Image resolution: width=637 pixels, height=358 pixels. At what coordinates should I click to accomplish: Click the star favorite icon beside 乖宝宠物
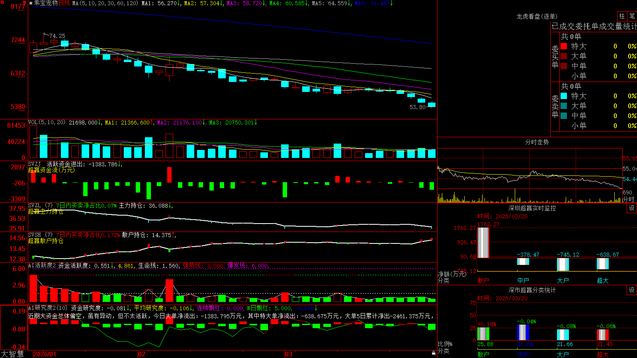click(31, 3)
